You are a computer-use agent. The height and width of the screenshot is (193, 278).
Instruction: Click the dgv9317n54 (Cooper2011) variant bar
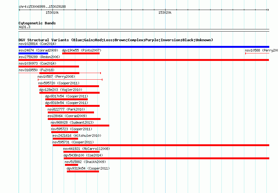click(x=67, y=99)
